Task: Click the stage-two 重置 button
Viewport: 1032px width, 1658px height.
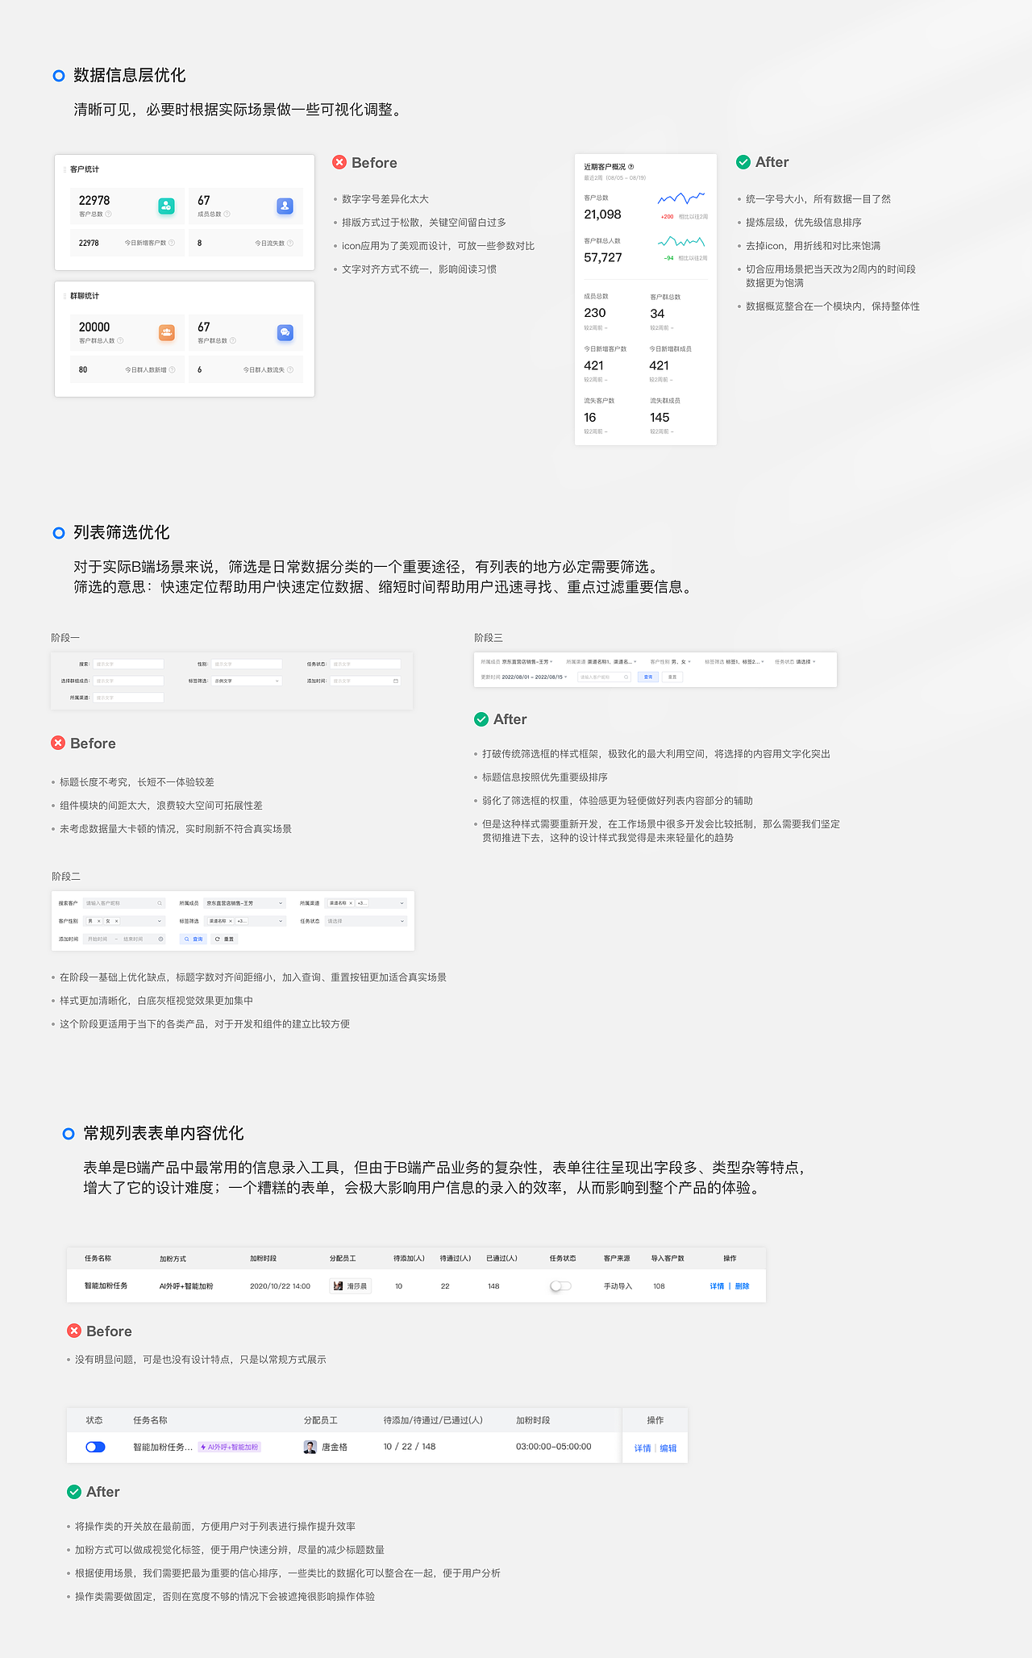Action: click(x=224, y=939)
